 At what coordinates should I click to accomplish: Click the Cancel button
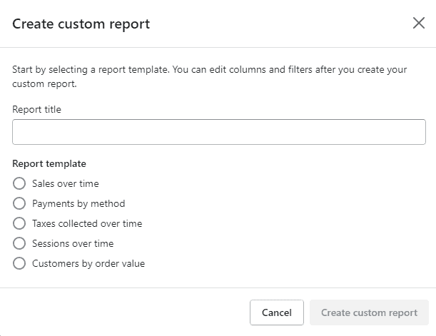[277, 312]
